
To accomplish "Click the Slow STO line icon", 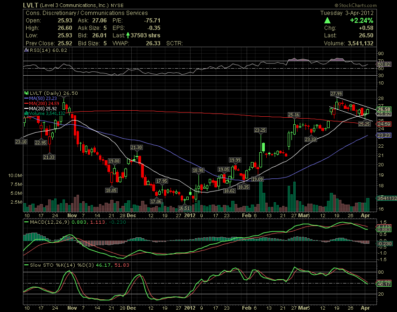I will coord(26,265).
